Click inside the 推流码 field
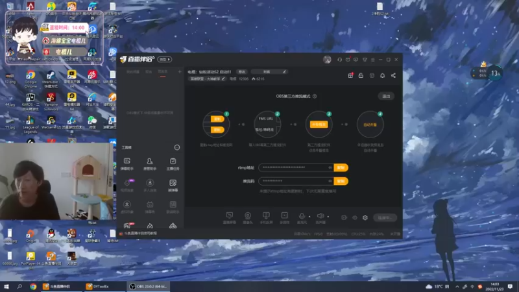This screenshot has height=292, width=519. coord(296,181)
